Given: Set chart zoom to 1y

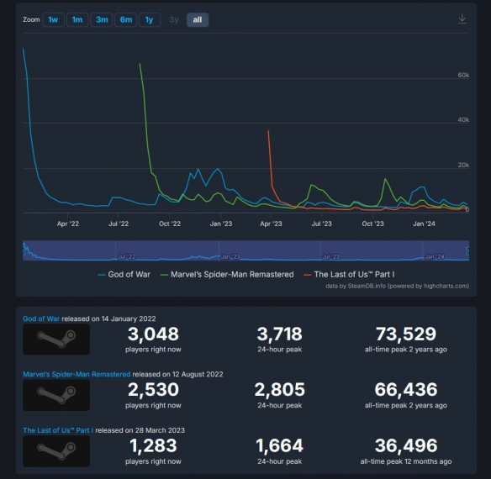Looking at the screenshot, I should point(150,19).
